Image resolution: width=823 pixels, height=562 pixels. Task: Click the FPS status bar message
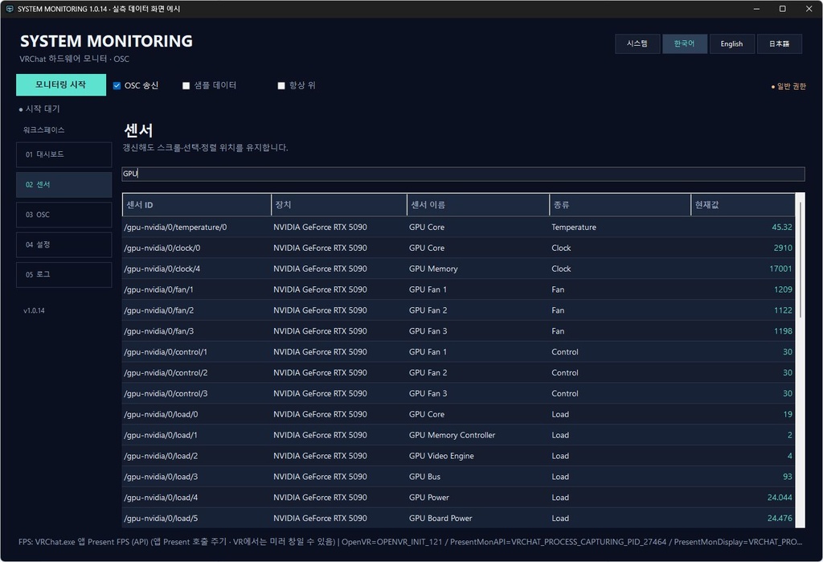click(x=411, y=542)
